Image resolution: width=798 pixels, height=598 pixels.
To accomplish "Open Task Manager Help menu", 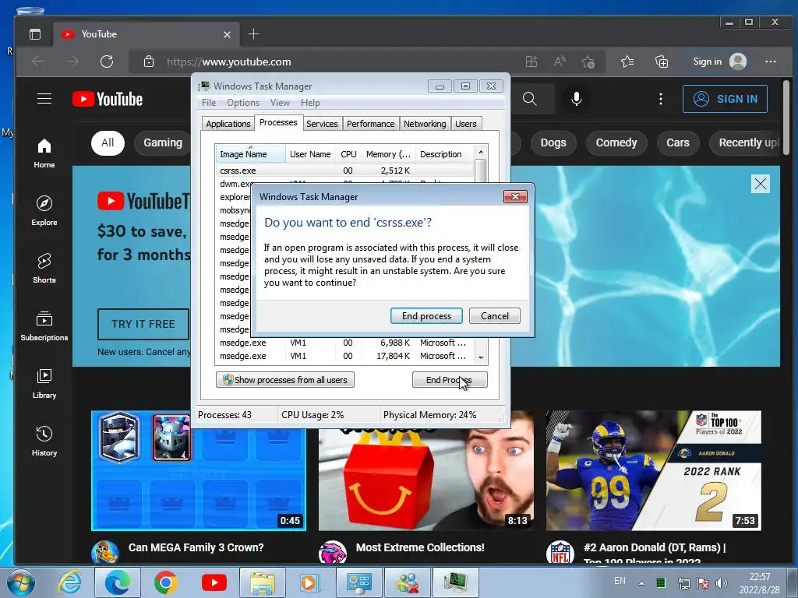I will coord(310,103).
